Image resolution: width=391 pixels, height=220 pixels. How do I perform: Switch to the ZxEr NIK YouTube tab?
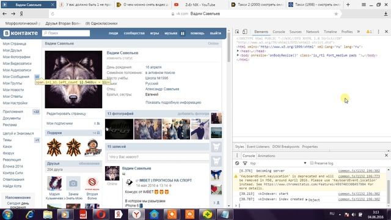(200, 4)
